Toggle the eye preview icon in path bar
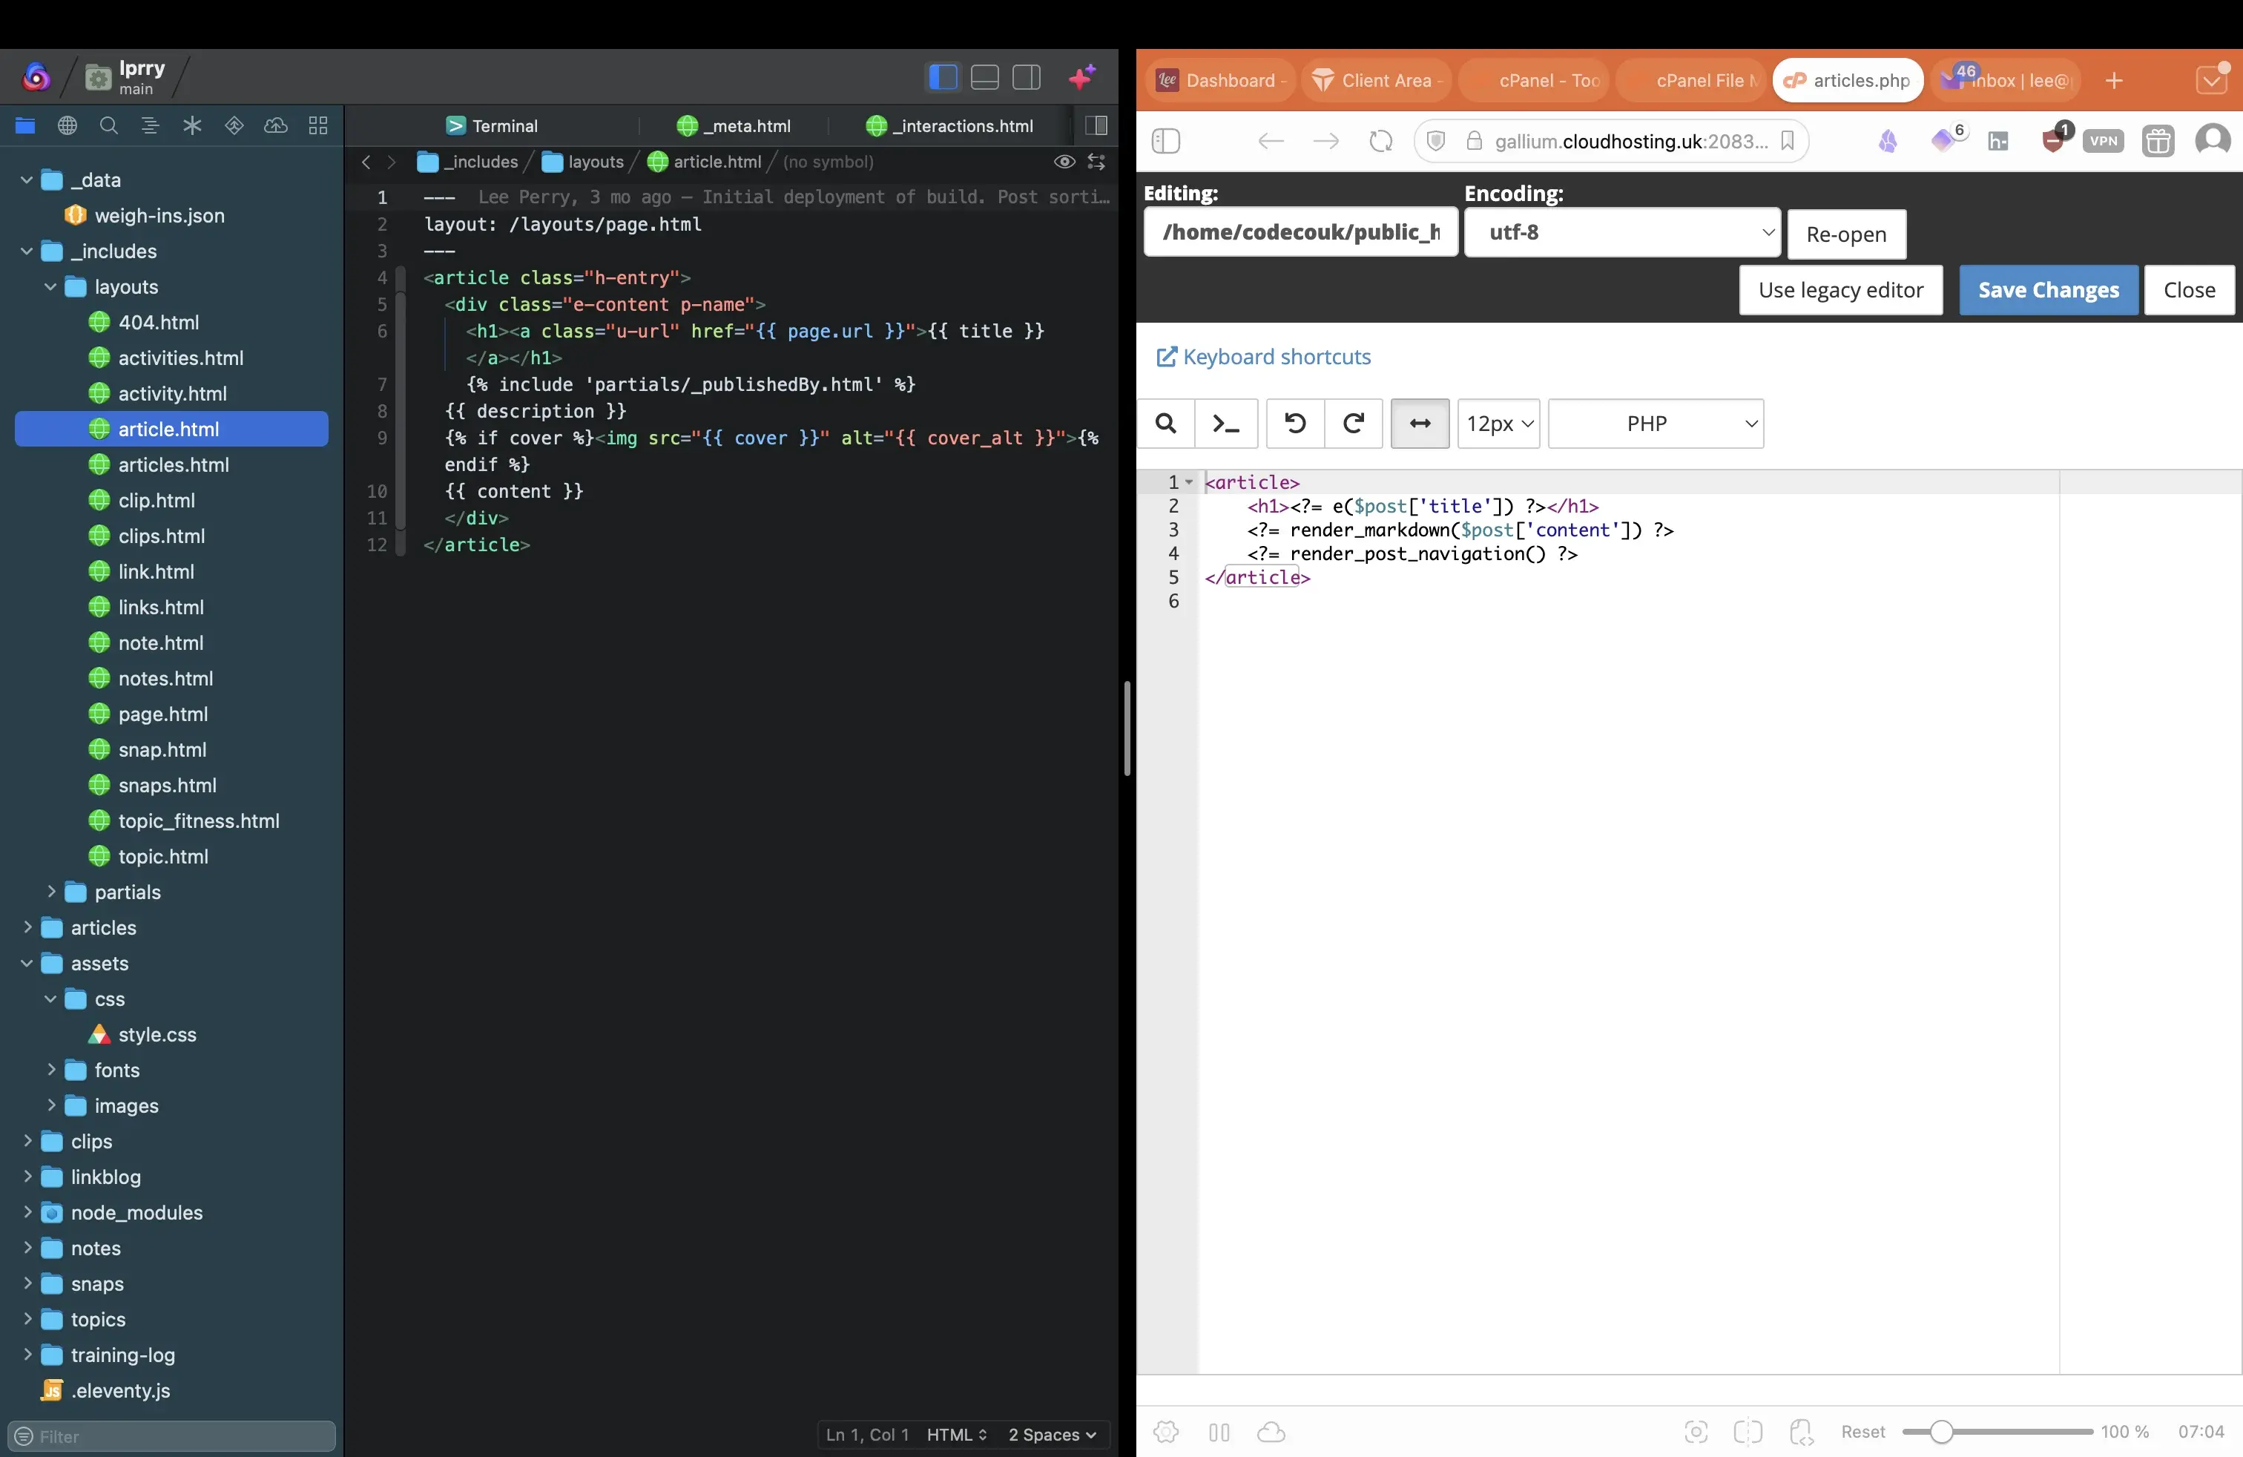This screenshot has width=2243, height=1457. point(1064,162)
